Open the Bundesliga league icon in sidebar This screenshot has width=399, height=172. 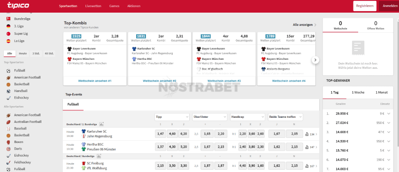click(8, 19)
